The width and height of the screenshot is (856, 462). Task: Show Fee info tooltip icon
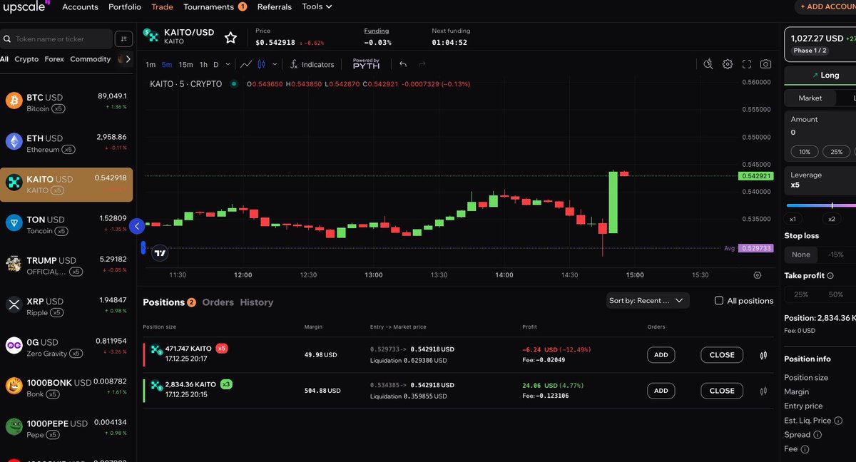(x=805, y=449)
